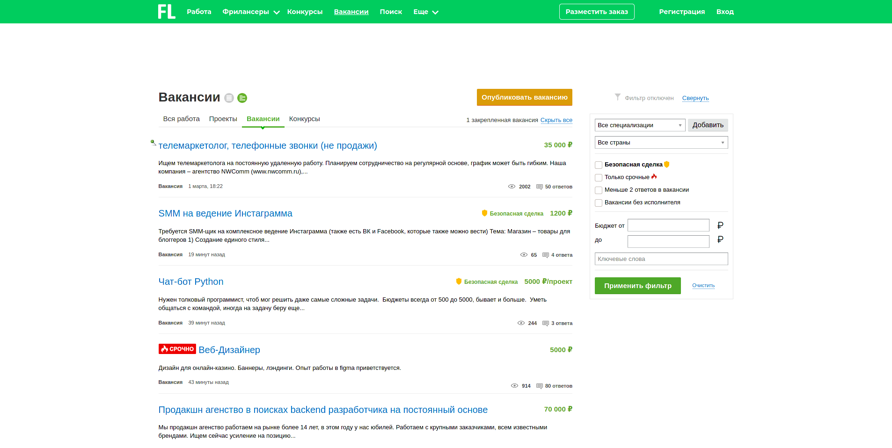Click the Применить фильтр button
Viewport: 892px width, 448px height.
click(x=637, y=286)
